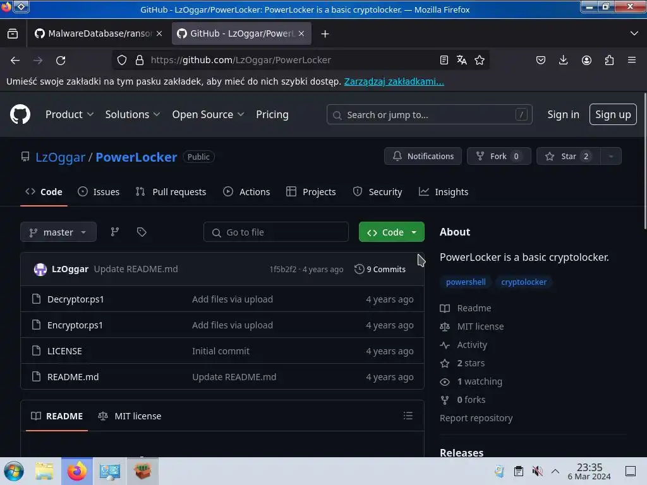Click the Notifications button
Image resolution: width=647 pixels, height=485 pixels.
(423, 157)
